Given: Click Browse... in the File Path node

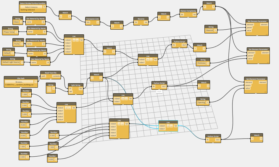Looking at the screenshot, I should 19,82.
